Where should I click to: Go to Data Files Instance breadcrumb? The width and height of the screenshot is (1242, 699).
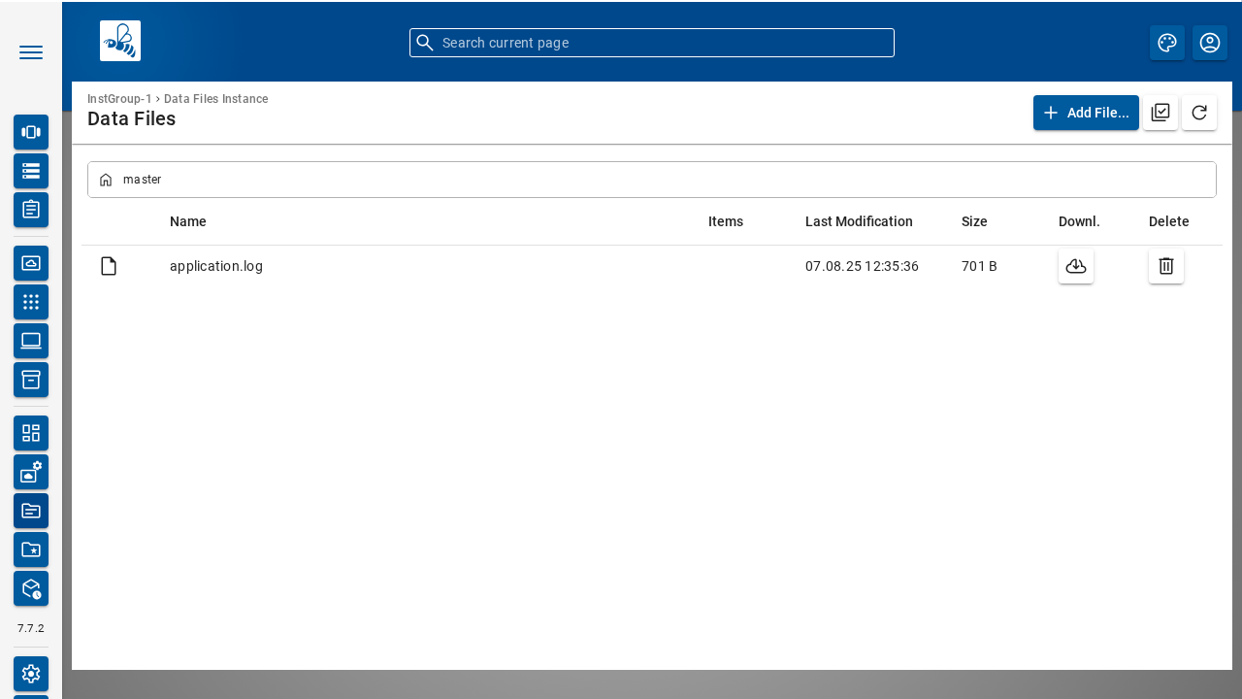point(216,99)
